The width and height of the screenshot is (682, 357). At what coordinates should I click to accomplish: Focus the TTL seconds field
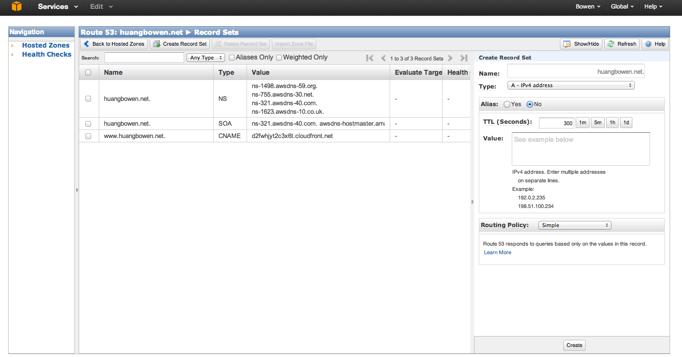[x=557, y=123]
